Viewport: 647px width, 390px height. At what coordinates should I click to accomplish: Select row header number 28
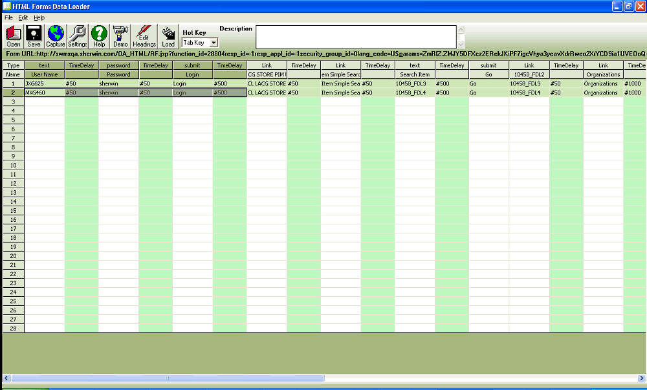click(x=13, y=329)
